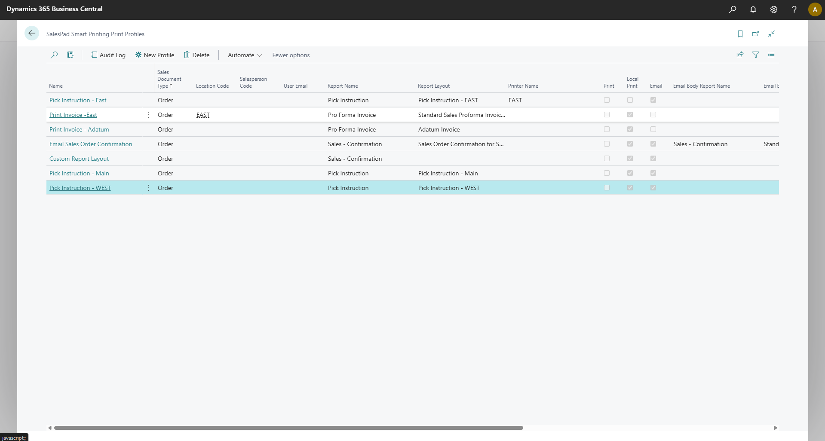Open Print Invoice - Adatum profile
Viewport: 825px width, 441px height.
79,129
